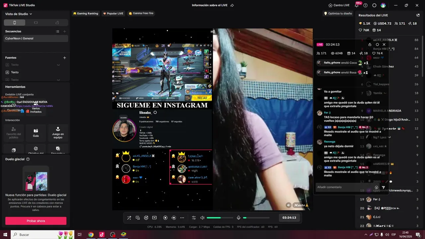Adjust the speaker volume slider

click(220, 218)
